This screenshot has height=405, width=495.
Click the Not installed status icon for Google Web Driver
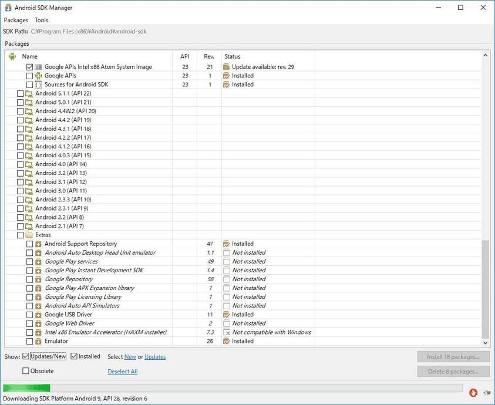pyautogui.click(x=226, y=323)
